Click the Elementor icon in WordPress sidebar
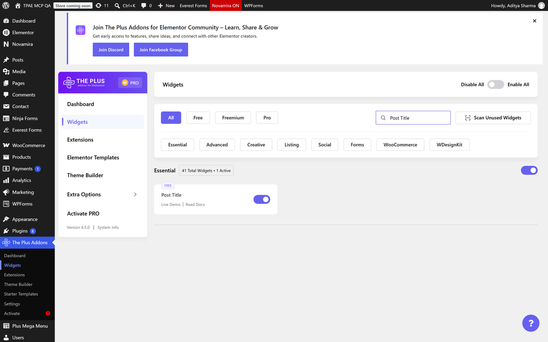This screenshot has width=548, height=342. click(x=6, y=32)
